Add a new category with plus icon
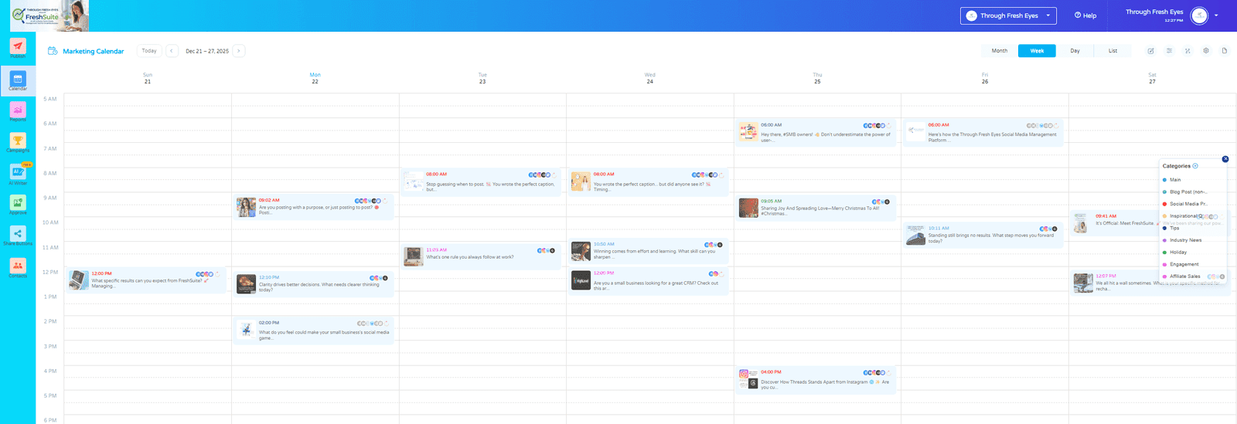 (1195, 166)
